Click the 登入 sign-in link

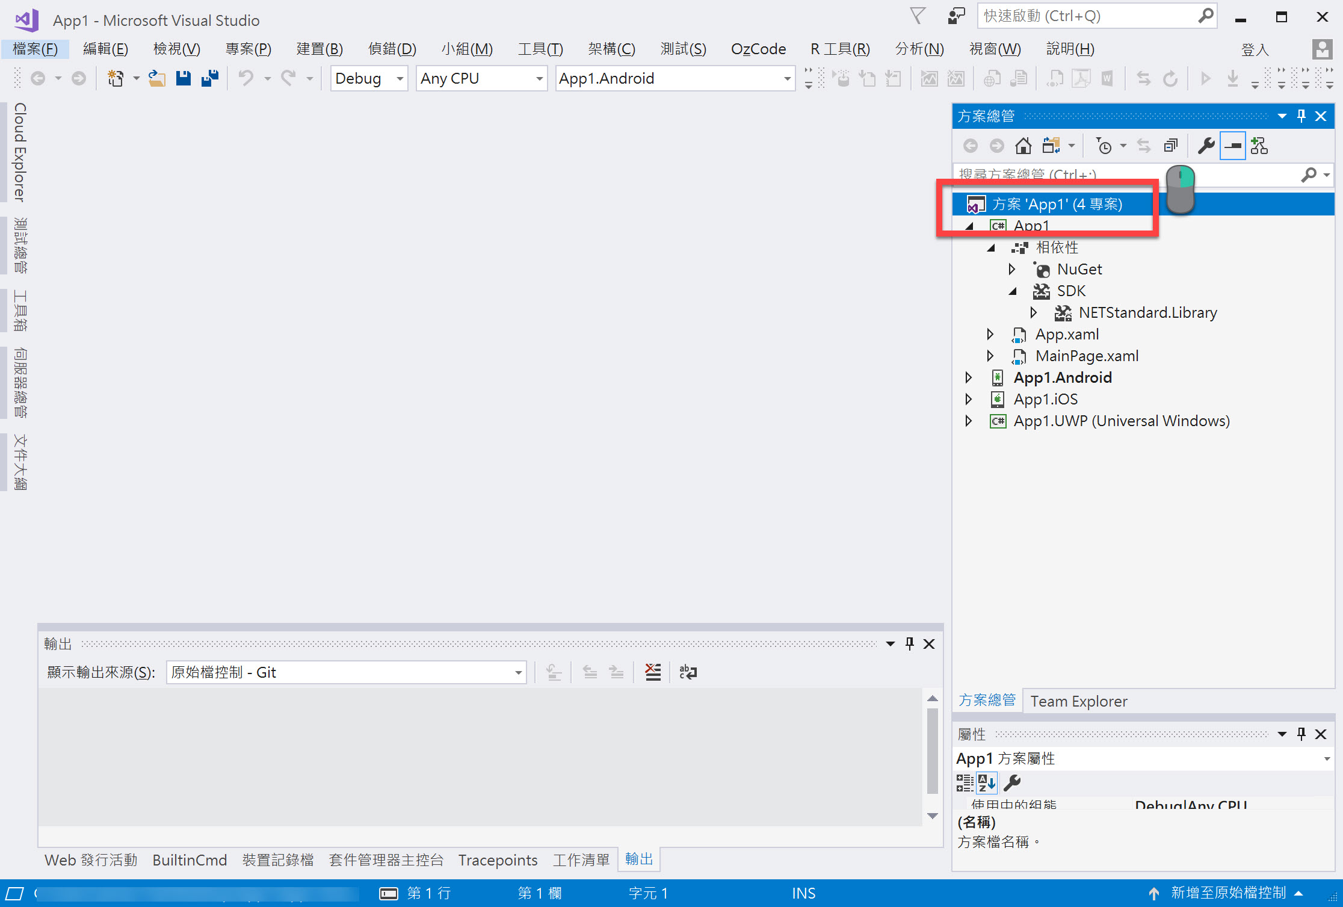tap(1255, 49)
